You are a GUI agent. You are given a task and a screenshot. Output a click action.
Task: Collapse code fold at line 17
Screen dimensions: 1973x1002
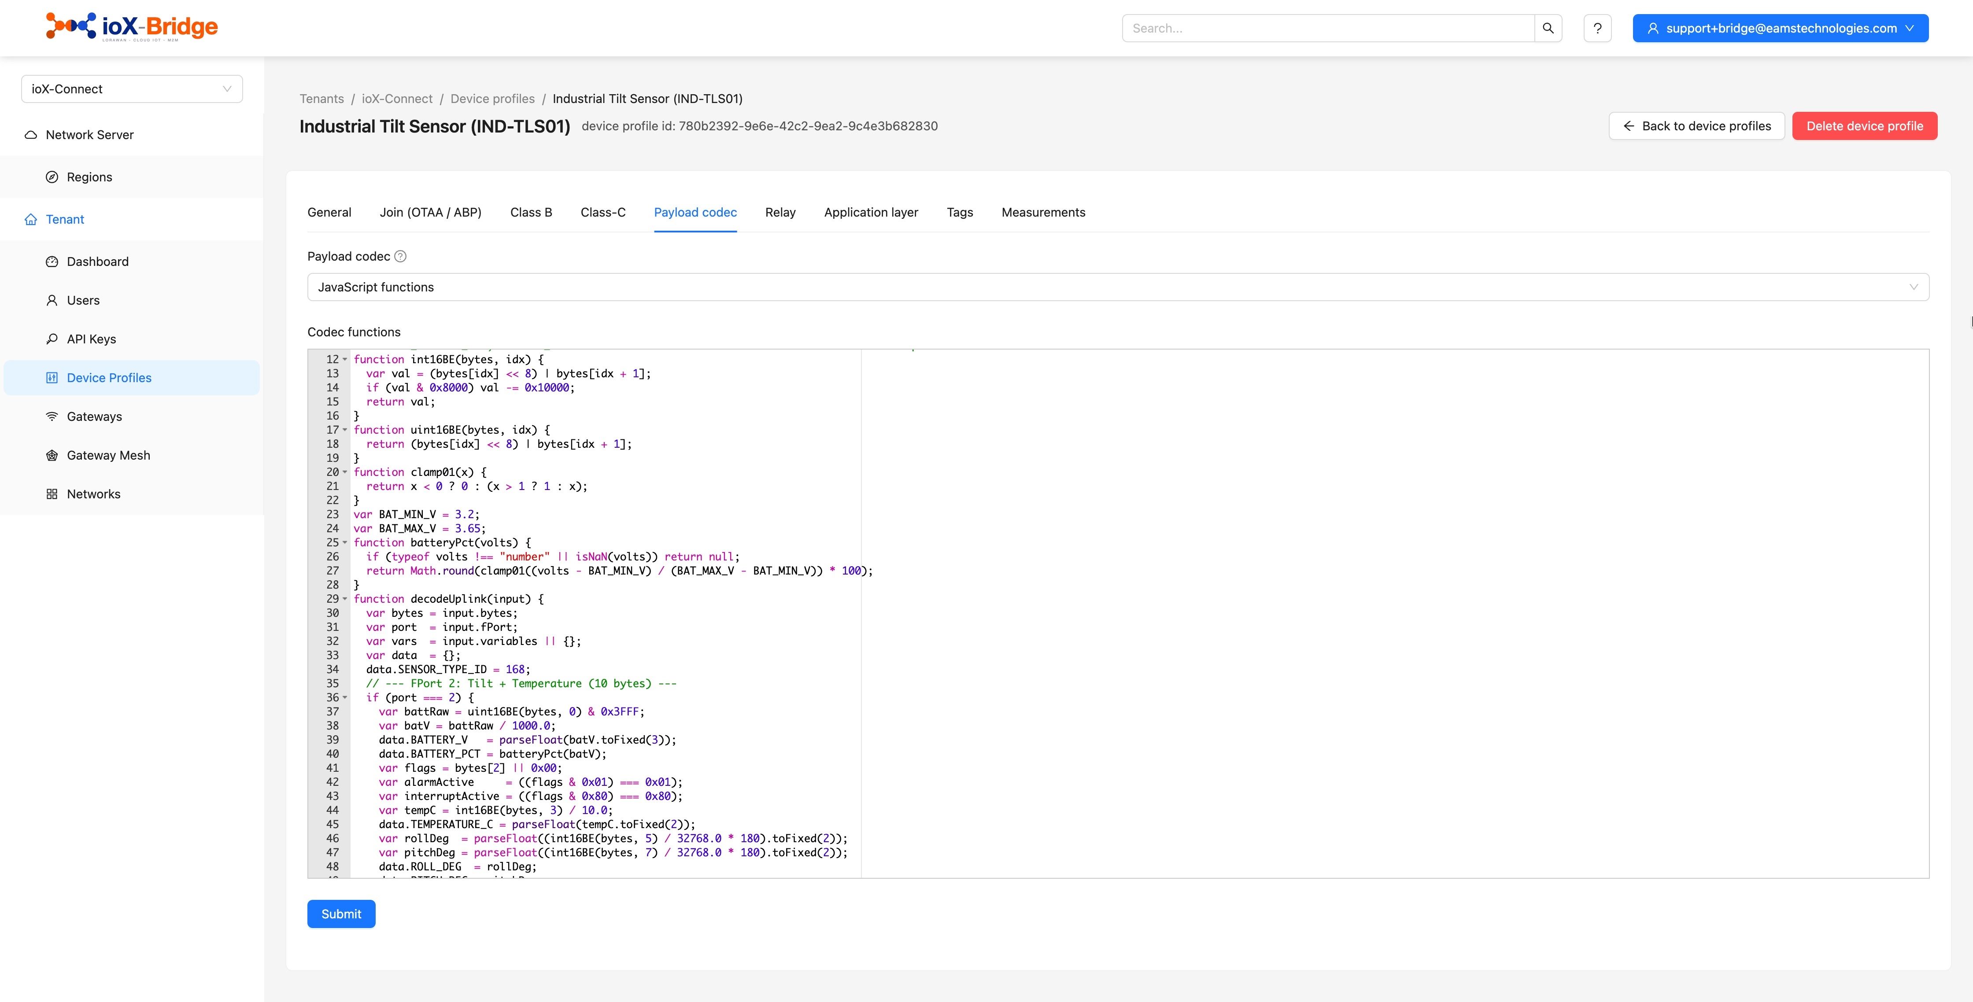click(x=345, y=430)
